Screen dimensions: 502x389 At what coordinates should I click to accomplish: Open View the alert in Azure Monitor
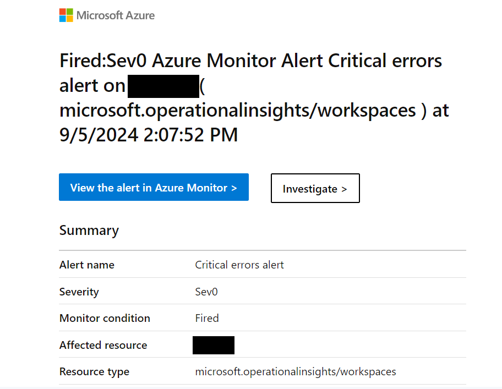point(154,187)
